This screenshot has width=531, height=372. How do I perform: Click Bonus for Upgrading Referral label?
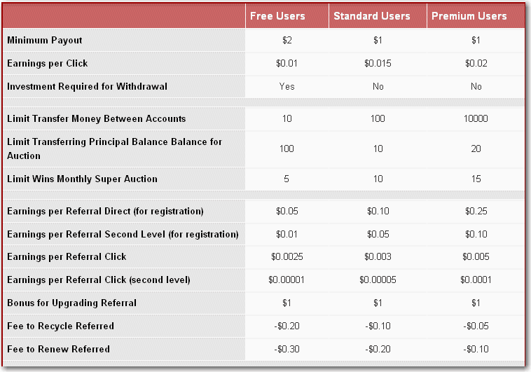tap(71, 303)
